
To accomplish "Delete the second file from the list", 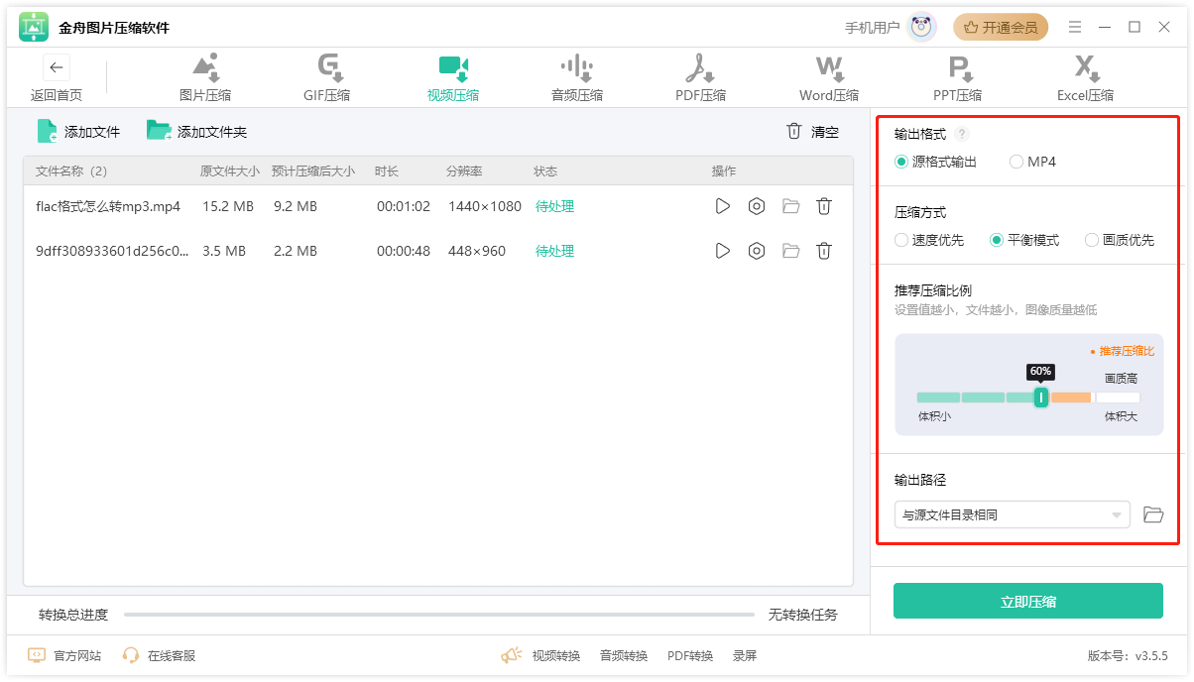I will tap(824, 251).
